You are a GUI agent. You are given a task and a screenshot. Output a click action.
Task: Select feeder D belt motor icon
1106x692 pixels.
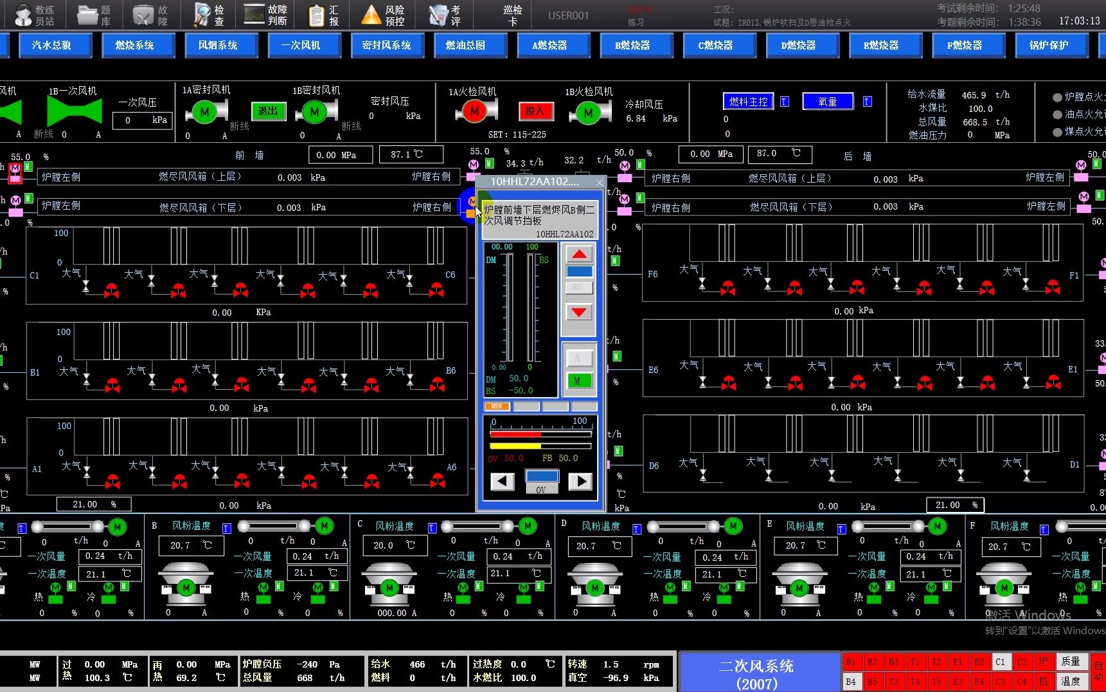point(733,526)
